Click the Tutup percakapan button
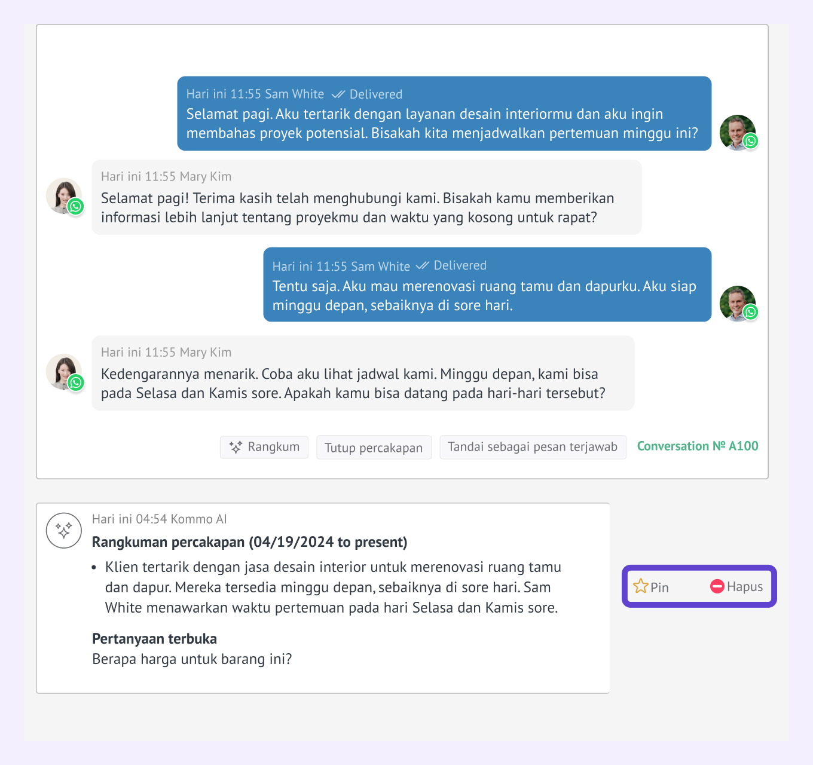Image resolution: width=813 pixels, height=765 pixels. (374, 447)
